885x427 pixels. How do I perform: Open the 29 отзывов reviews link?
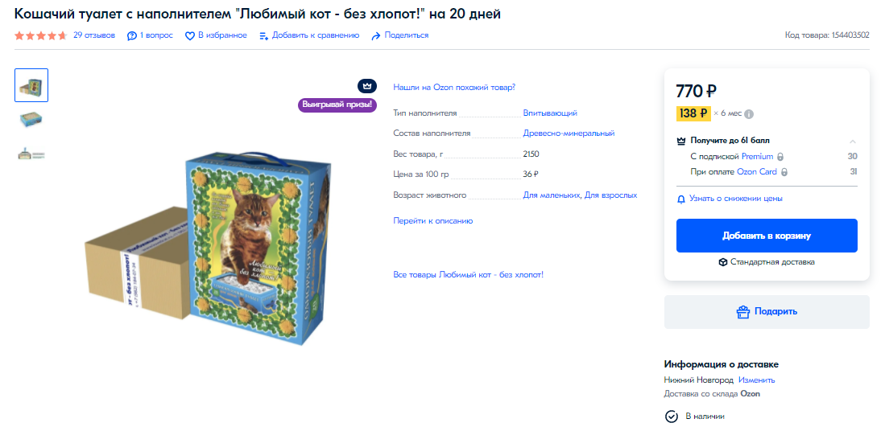pos(94,35)
